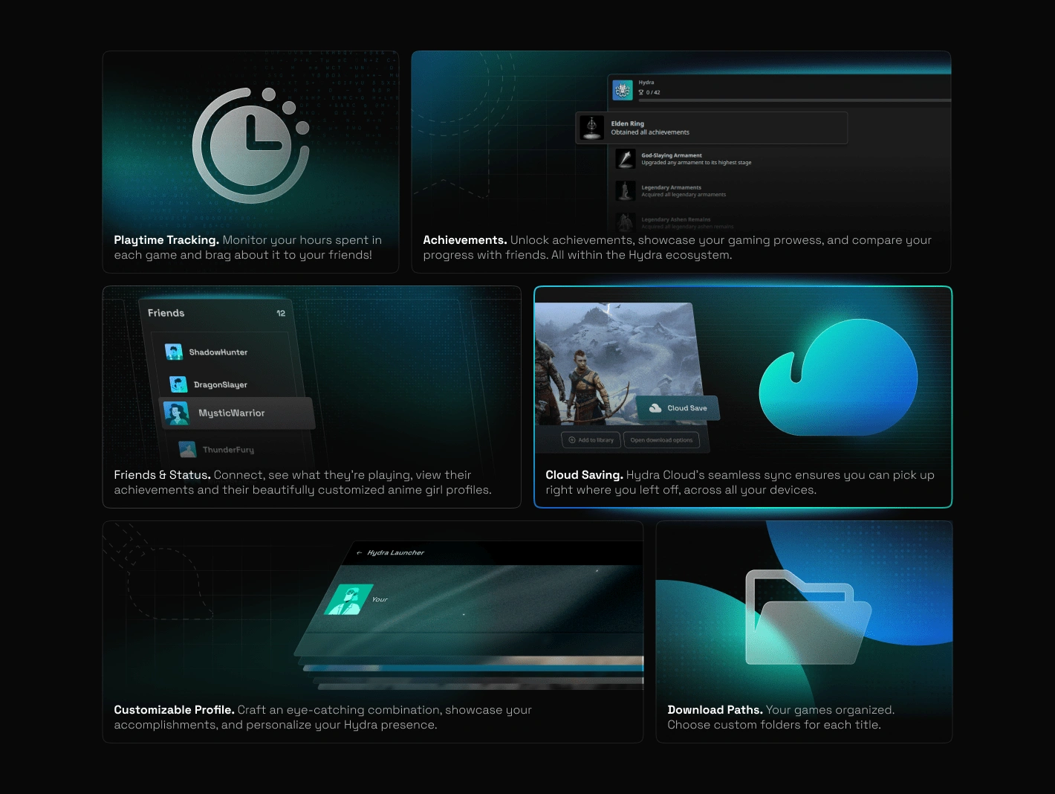
Task: Click ThunderFury's avatar picture
Action: tap(187, 449)
